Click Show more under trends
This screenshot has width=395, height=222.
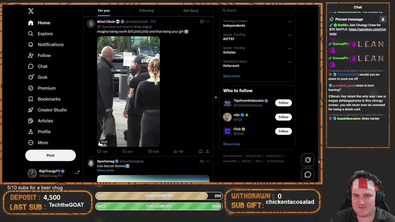pyautogui.click(x=231, y=76)
